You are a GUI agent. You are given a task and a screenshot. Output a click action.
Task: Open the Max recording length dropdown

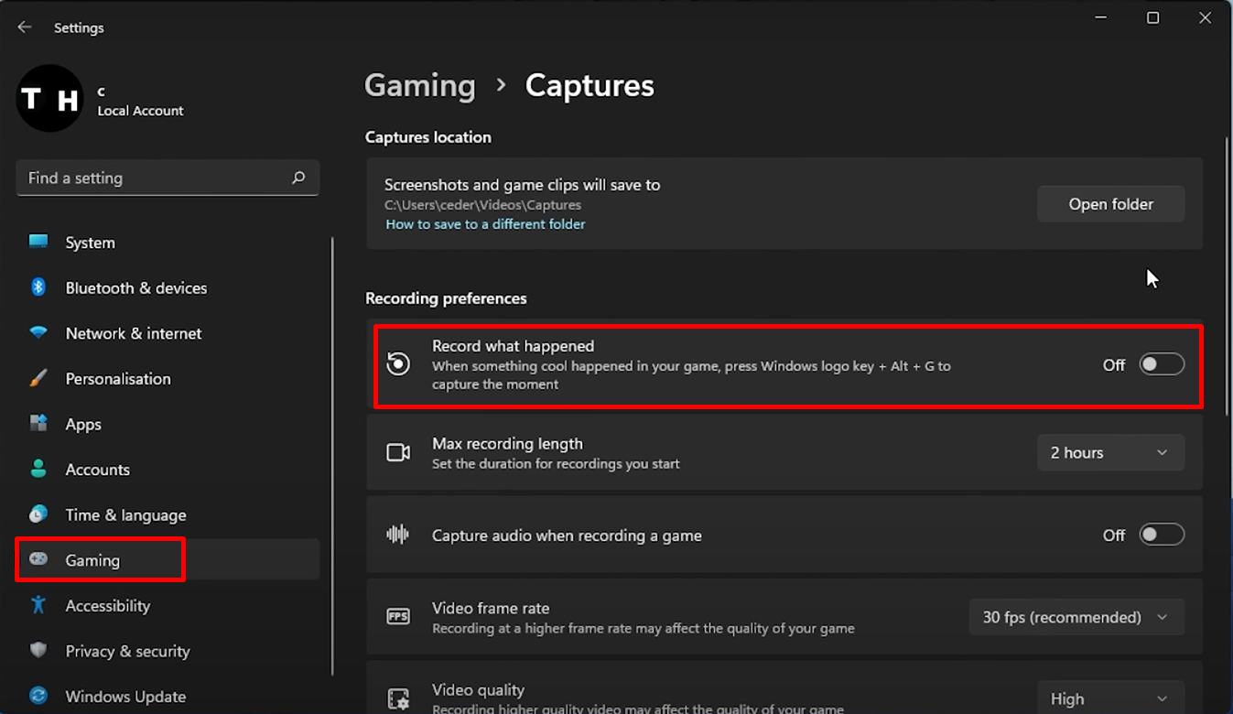tap(1110, 452)
